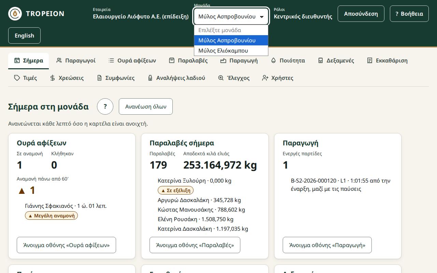Click Γιάννης Σφακιανός queue entry
The height and width of the screenshot is (273, 437).
coord(66,206)
